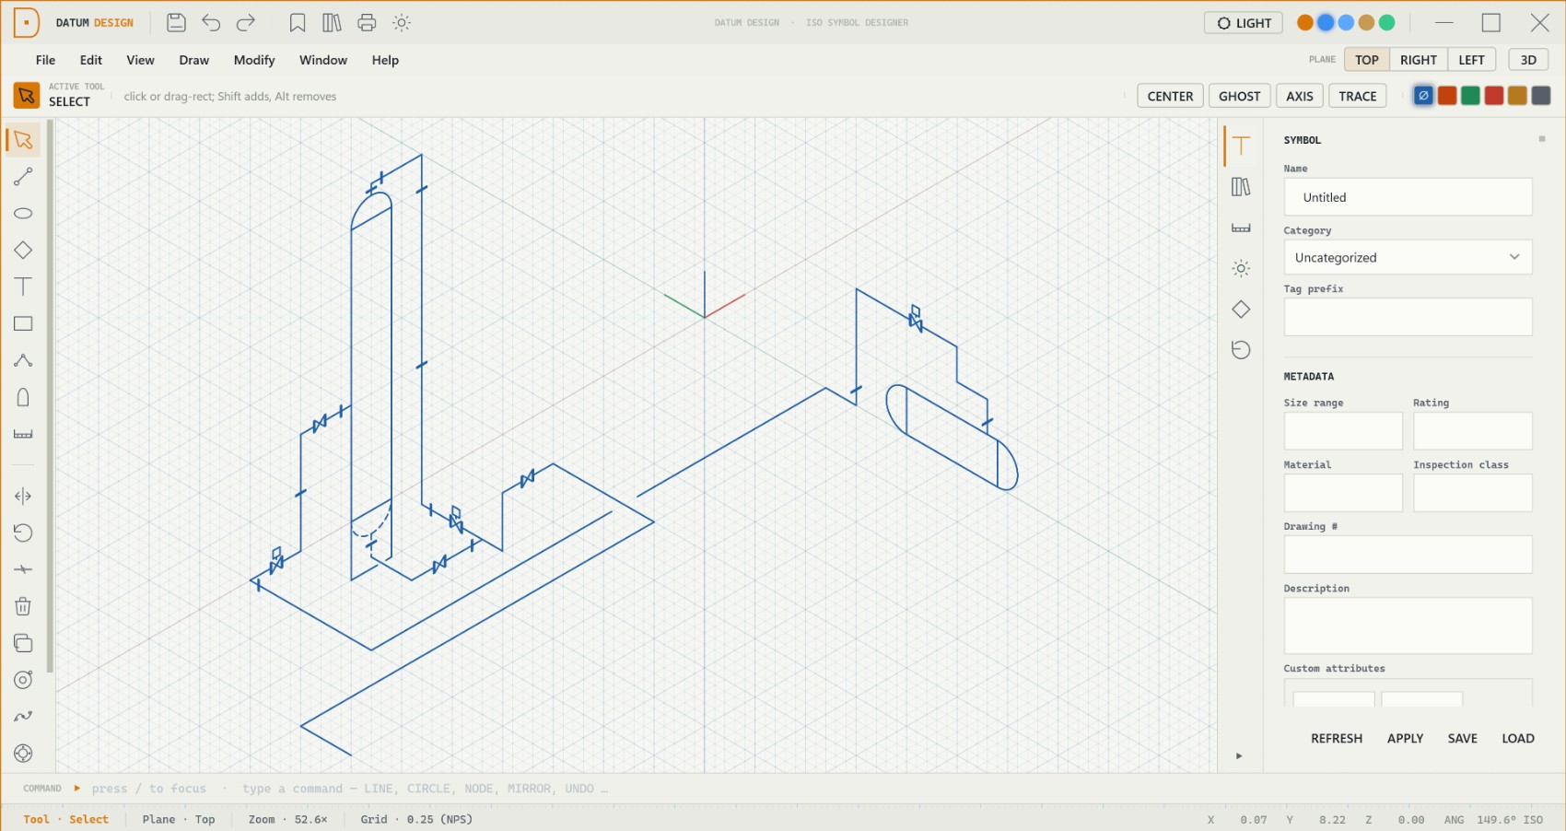Toggle the LIGHT theme button
1566x831 pixels.
tap(1244, 23)
